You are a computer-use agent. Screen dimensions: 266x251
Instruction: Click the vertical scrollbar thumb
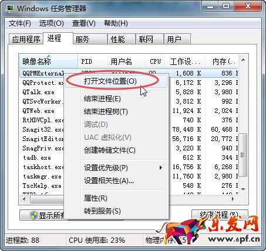click(x=243, y=155)
